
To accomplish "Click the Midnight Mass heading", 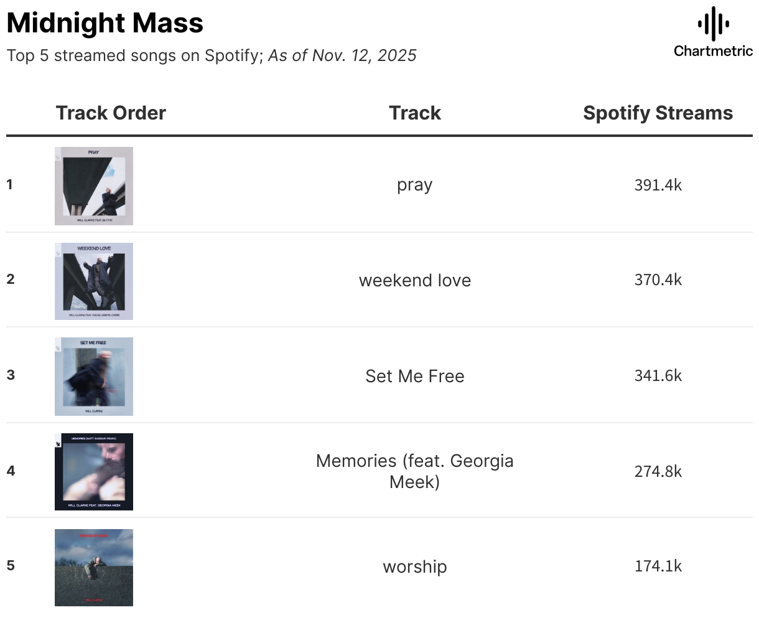I will (105, 24).
